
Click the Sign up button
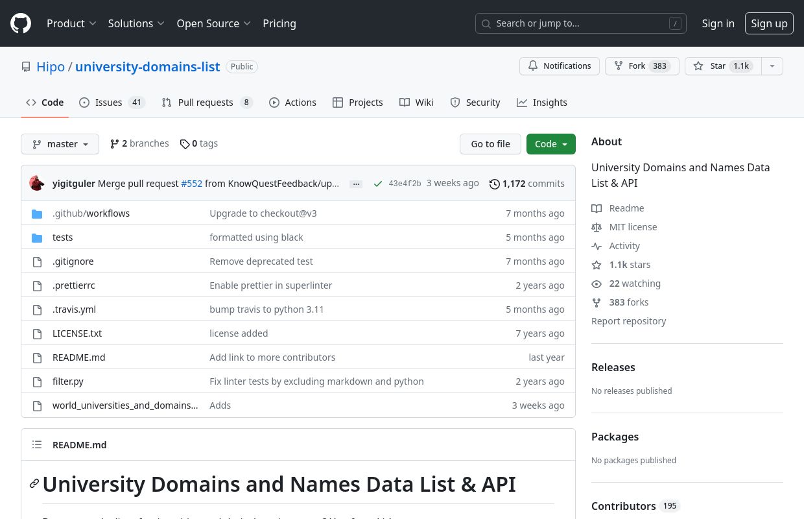[x=769, y=23]
